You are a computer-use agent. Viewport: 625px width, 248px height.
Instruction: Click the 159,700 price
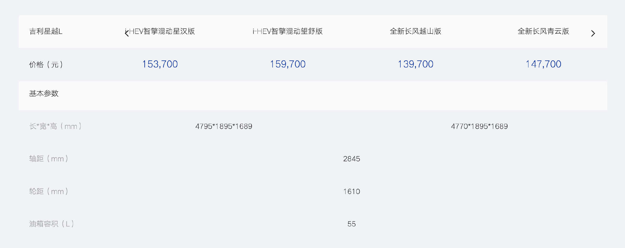point(287,64)
